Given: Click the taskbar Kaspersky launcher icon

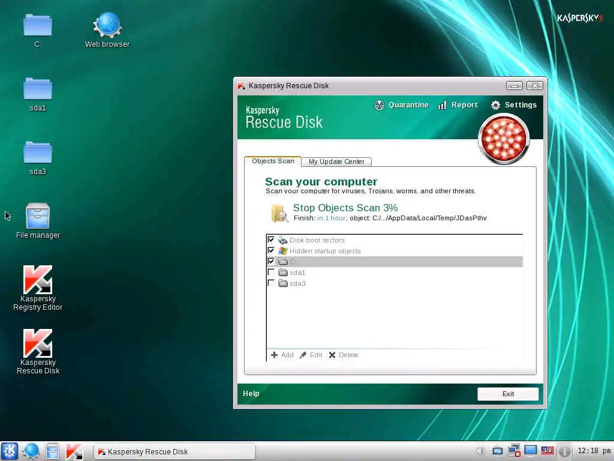Looking at the screenshot, I should pos(74,451).
